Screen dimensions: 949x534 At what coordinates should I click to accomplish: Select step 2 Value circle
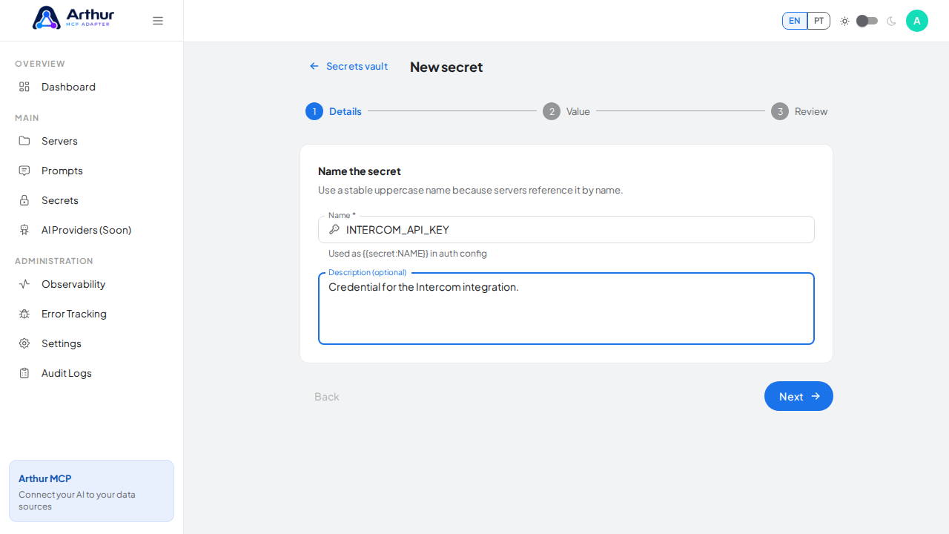552,111
